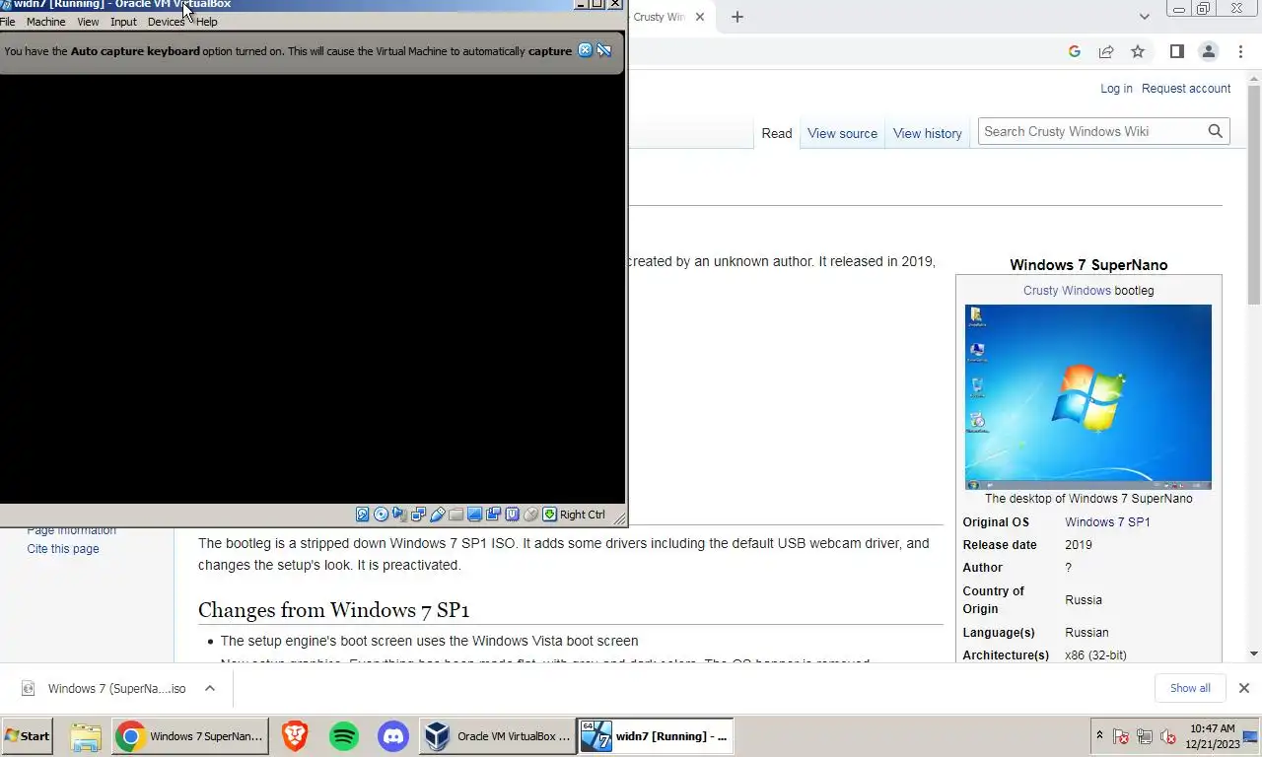The image size is (1262, 757).
Task: Click the page scrollbar down arrow
Action: pyautogui.click(x=1254, y=654)
